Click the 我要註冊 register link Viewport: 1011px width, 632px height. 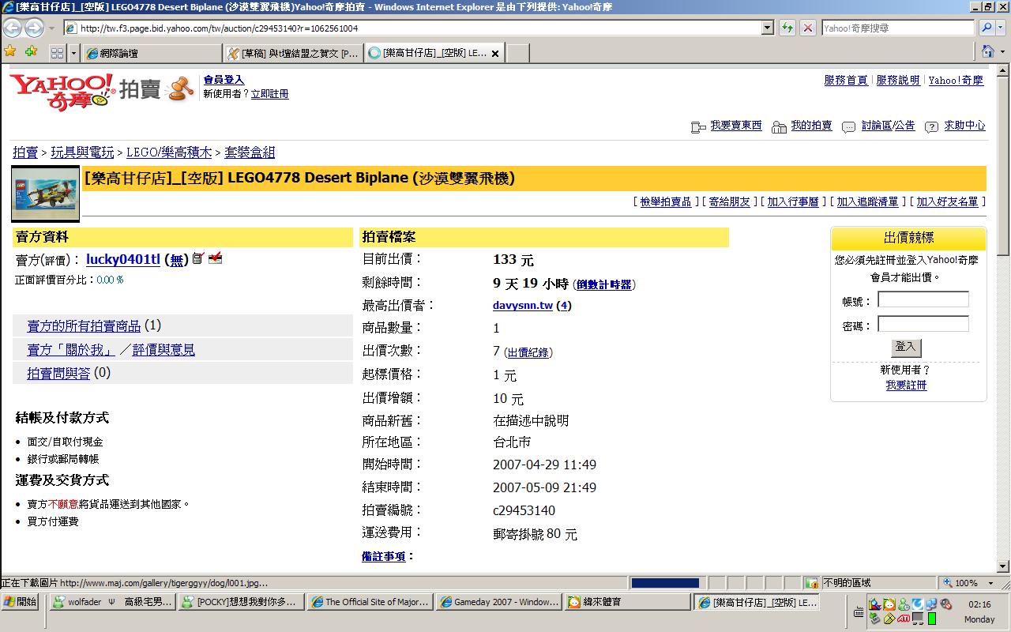click(x=906, y=386)
